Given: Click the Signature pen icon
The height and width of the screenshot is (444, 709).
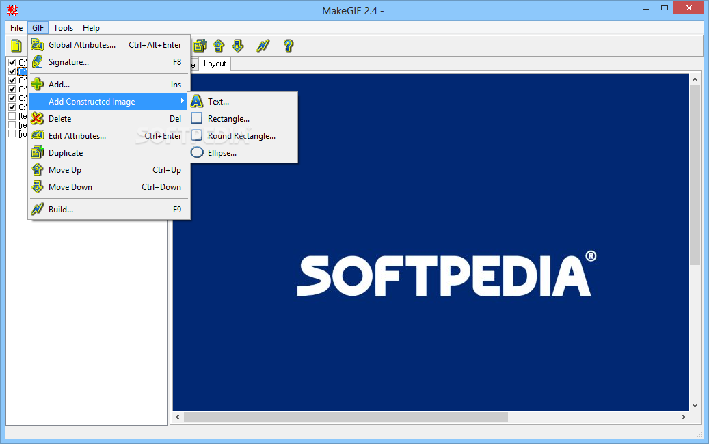Looking at the screenshot, I should click(x=37, y=62).
